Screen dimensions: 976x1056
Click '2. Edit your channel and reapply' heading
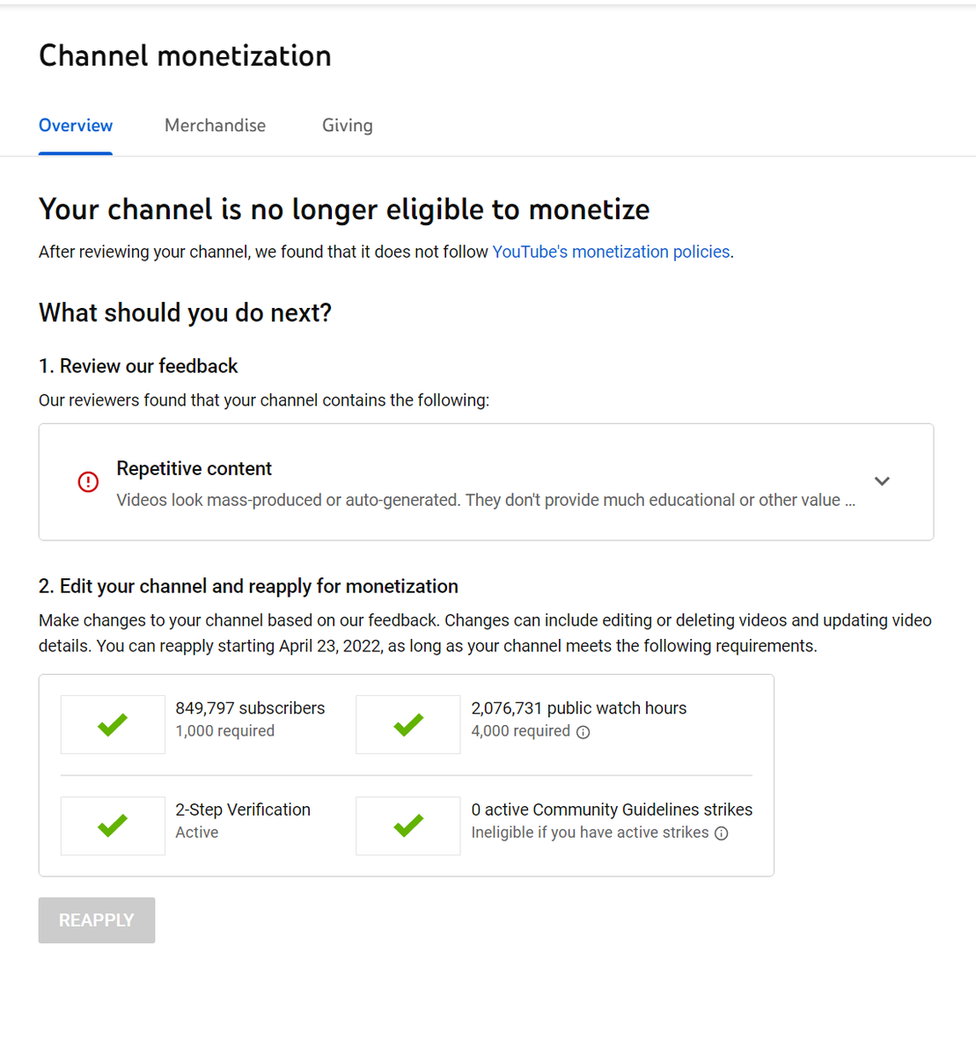click(248, 586)
